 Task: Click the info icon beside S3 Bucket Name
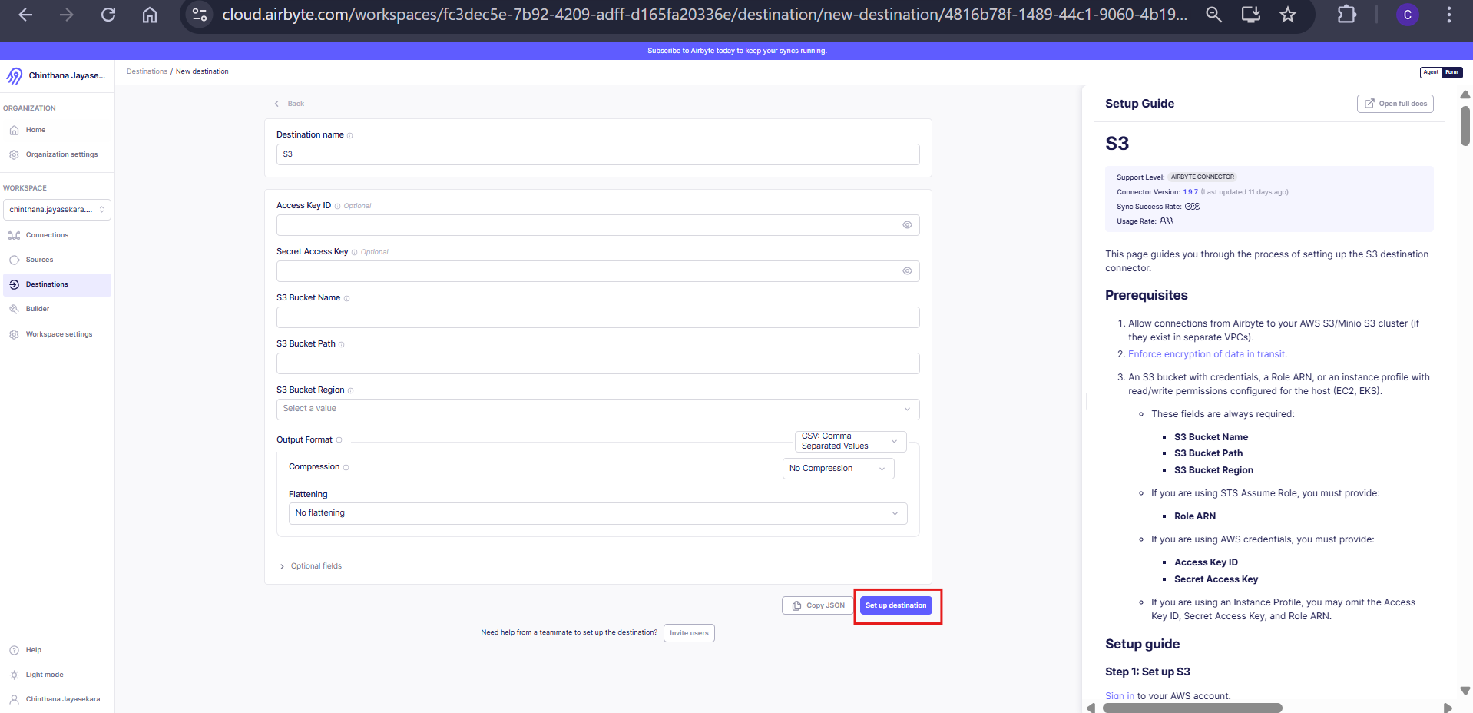346,298
